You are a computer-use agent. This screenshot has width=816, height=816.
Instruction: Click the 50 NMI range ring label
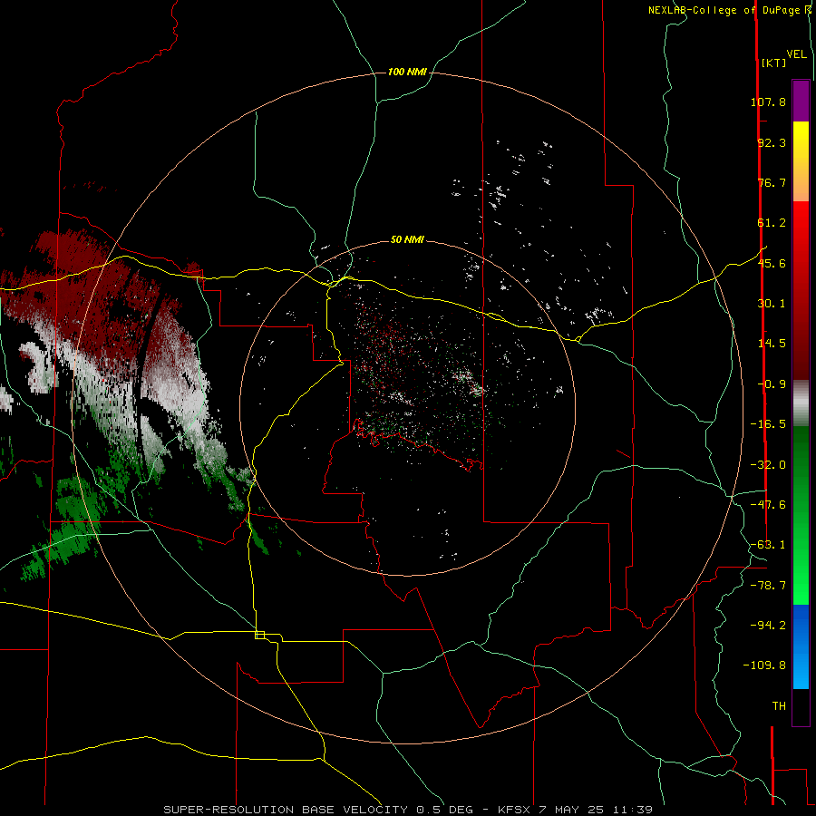(407, 239)
